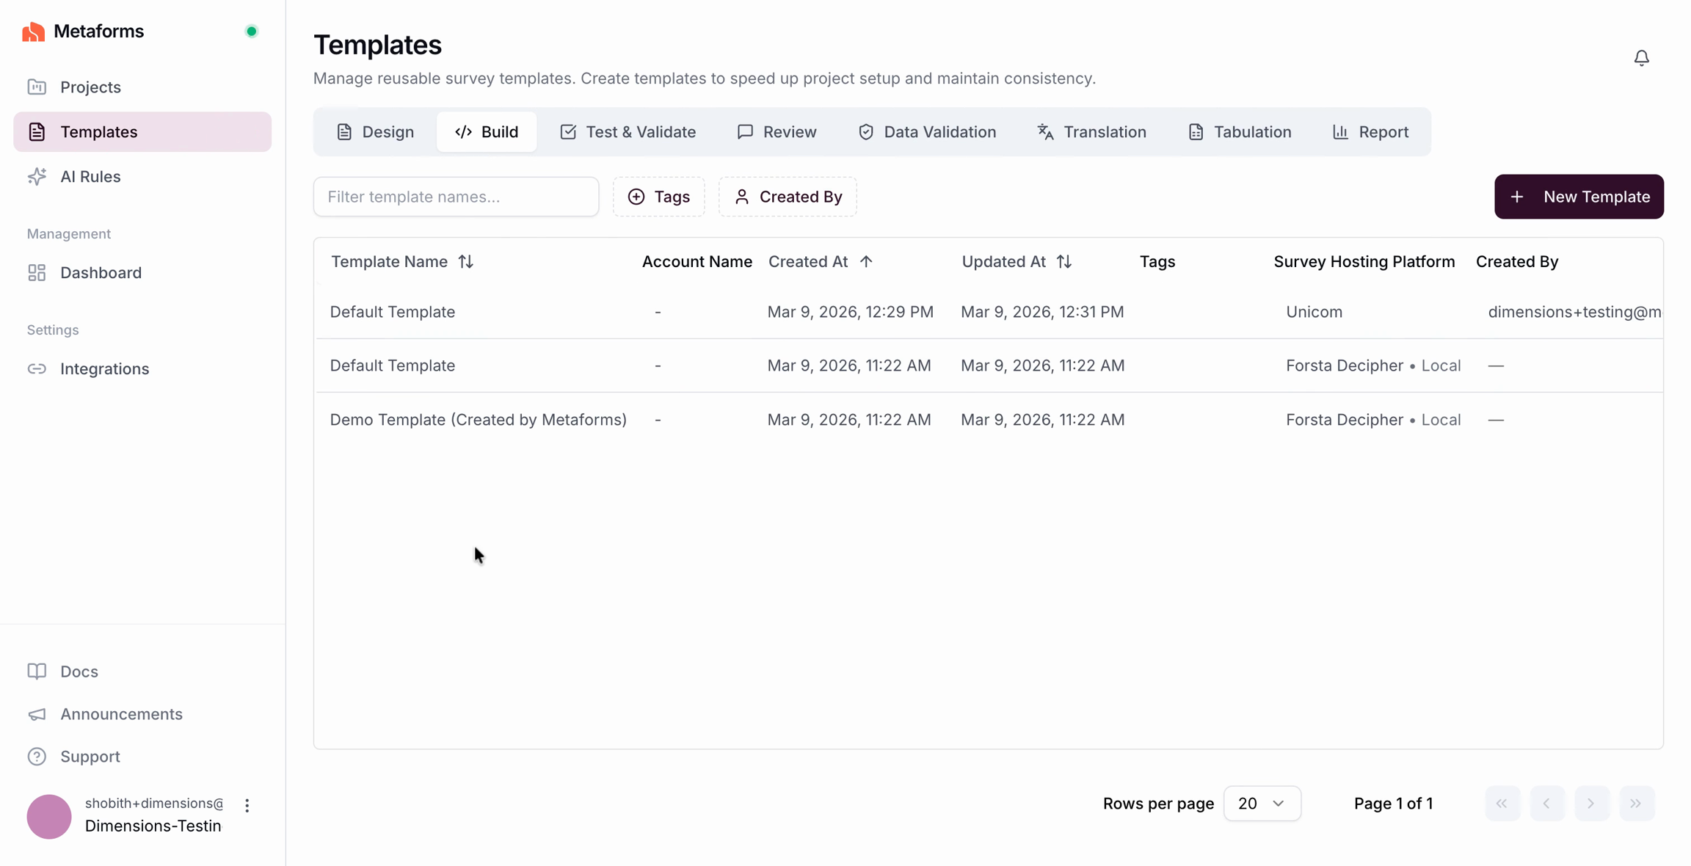Switch to the Design tab
Image resolution: width=1691 pixels, height=866 pixels.
click(375, 132)
